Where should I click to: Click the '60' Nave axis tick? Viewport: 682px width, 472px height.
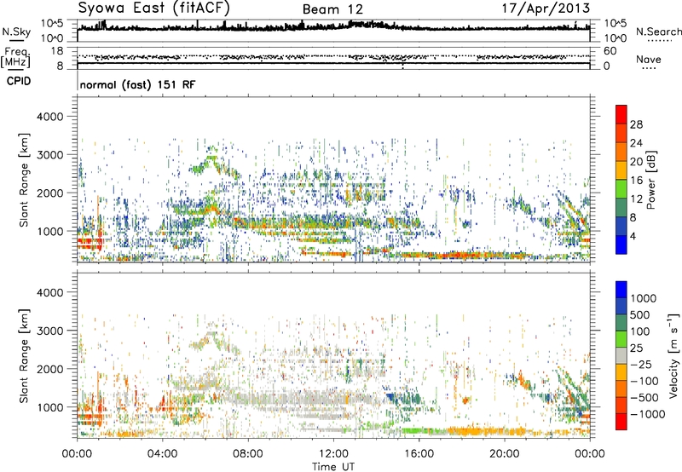click(610, 51)
